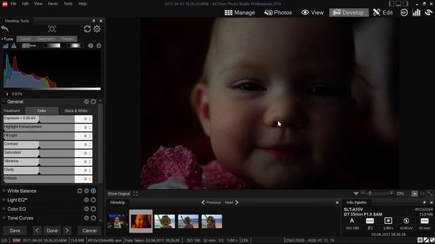Adjust the Saturation slider
435x244 pixels.
point(39,153)
